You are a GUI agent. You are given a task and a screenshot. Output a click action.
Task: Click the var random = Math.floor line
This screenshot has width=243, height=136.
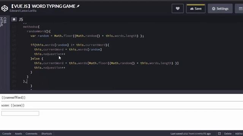(87, 36)
